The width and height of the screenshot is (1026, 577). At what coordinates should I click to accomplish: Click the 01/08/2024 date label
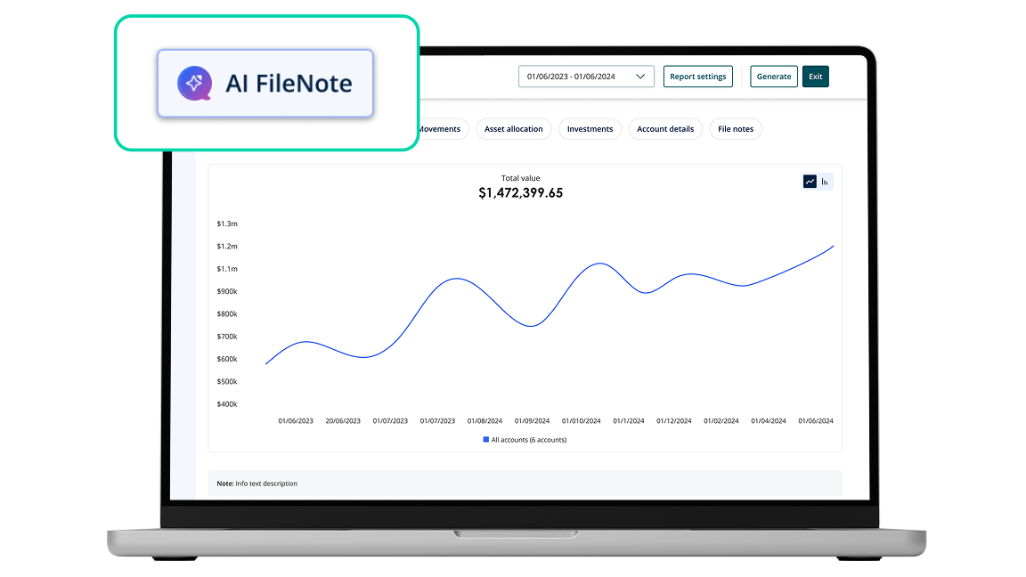click(484, 420)
